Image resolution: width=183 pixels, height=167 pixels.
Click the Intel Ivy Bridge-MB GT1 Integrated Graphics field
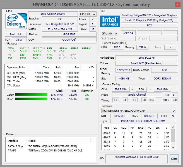click(149, 15)
